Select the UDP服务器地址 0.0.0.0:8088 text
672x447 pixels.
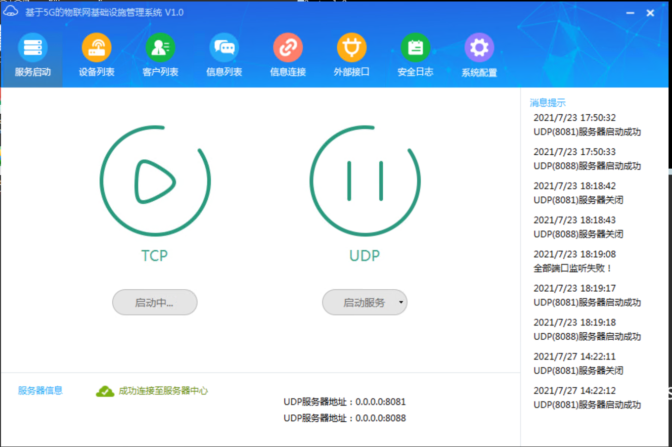(x=345, y=418)
